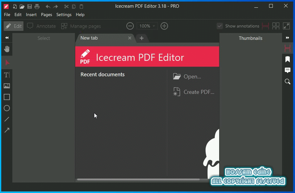The height and width of the screenshot is (193, 295).
Task: Close the New tab tab
Action: (130, 38)
